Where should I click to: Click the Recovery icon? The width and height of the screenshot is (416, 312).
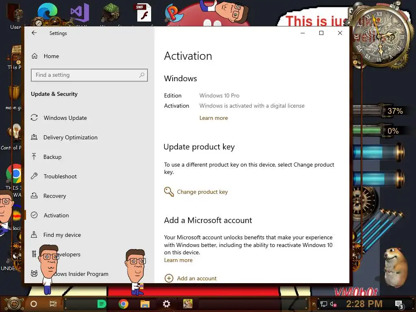[x=34, y=195]
